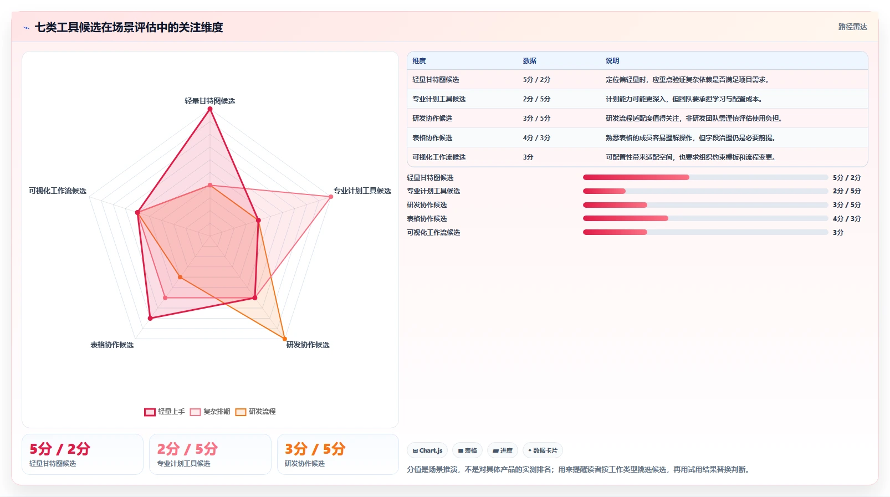The width and height of the screenshot is (890, 497).
Task: Click the footnote 分值是场景推演
Action: [579, 469]
